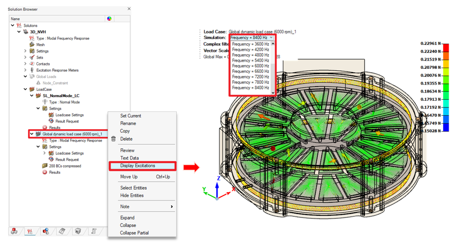This screenshot has width=464, height=247.
Task: Close the Solution Browser panel
Action: (129, 9)
